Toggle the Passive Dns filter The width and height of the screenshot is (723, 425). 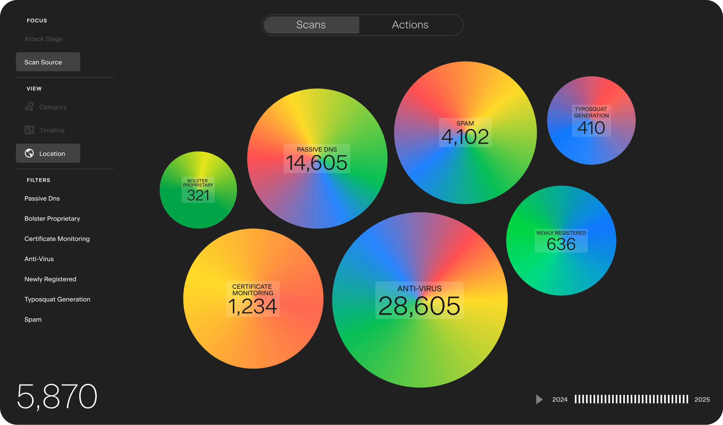[42, 198]
